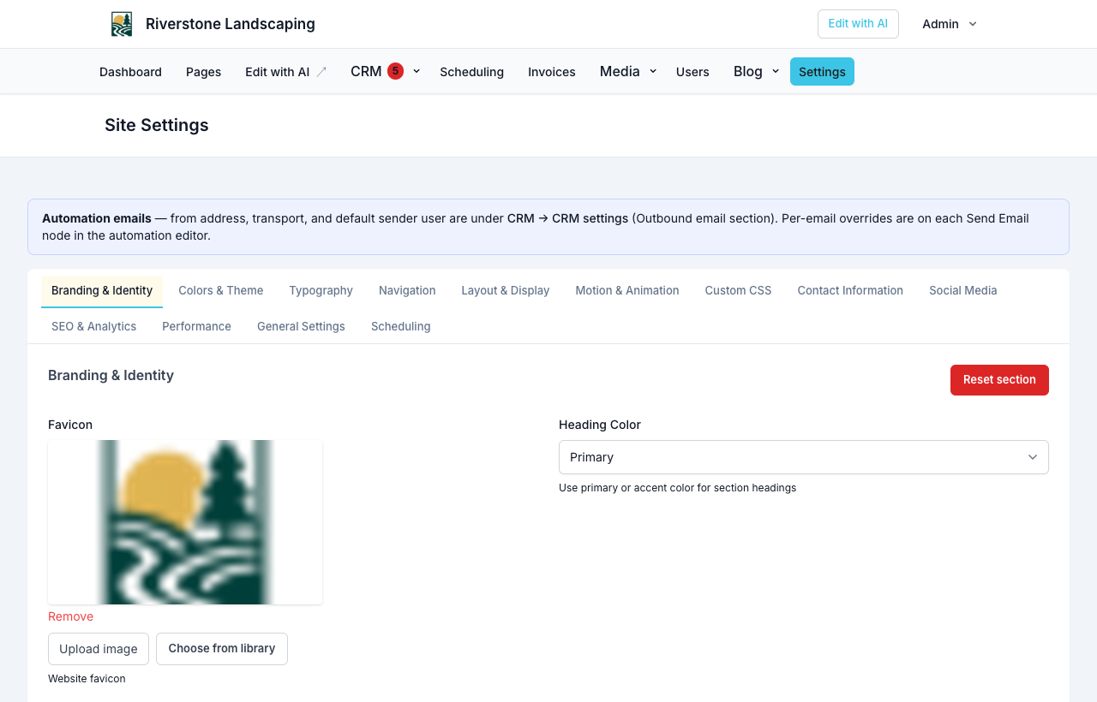Click the Riverstone Landscaping logo icon

122,24
